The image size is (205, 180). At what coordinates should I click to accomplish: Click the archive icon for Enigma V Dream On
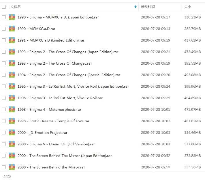[x=12, y=144]
